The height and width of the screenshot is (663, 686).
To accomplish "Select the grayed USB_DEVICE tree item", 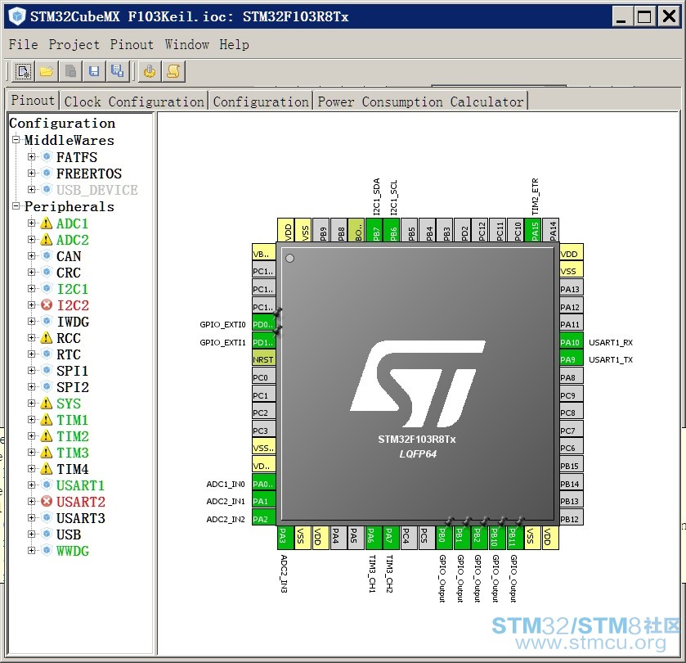I will 96,190.
